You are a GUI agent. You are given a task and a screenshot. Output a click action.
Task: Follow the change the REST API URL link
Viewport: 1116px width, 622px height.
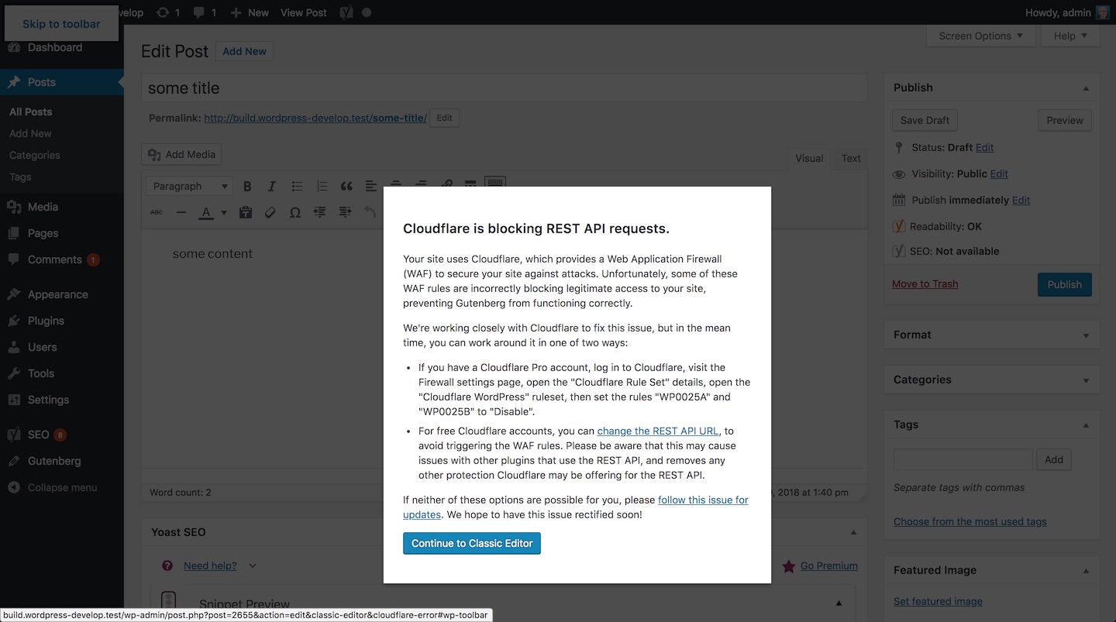coord(657,431)
